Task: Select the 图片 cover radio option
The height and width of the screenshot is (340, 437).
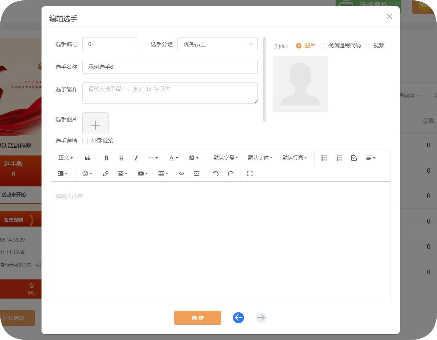Action: coord(299,46)
